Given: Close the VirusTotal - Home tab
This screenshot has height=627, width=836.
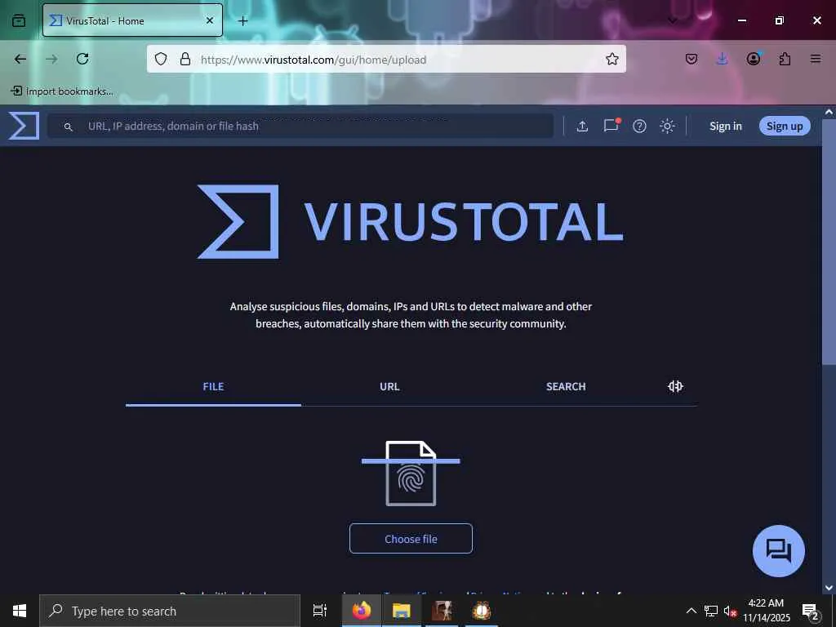Looking at the screenshot, I should tap(210, 20).
